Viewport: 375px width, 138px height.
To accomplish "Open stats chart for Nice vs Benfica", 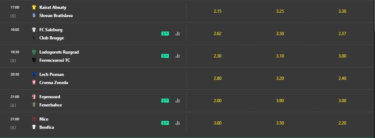I will [177, 123].
